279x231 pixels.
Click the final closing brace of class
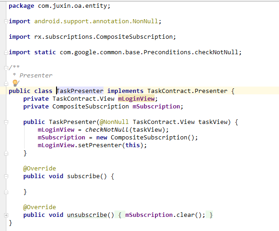coord(10,223)
